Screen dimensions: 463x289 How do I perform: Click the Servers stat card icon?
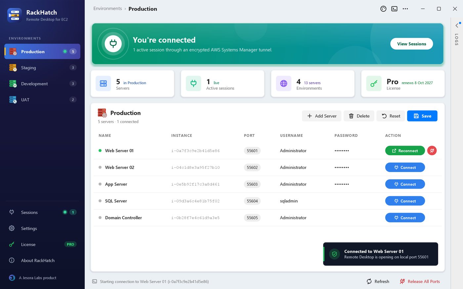tap(103, 84)
